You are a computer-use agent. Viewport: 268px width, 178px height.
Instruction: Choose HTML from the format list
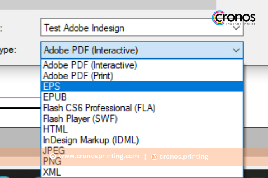pyautogui.click(x=142, y=129)
